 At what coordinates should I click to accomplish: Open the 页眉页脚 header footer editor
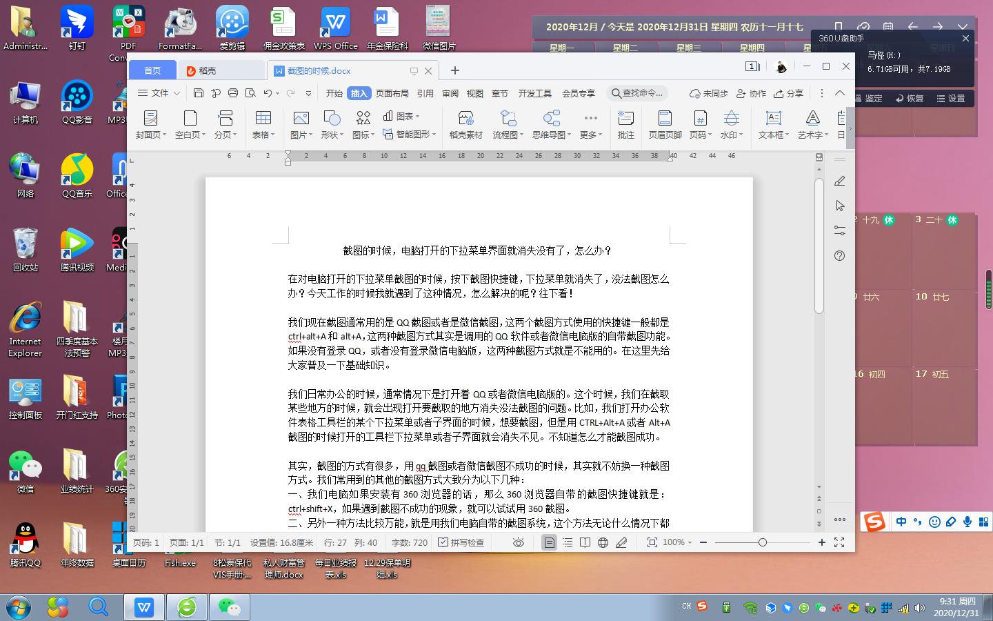[664, 124]
